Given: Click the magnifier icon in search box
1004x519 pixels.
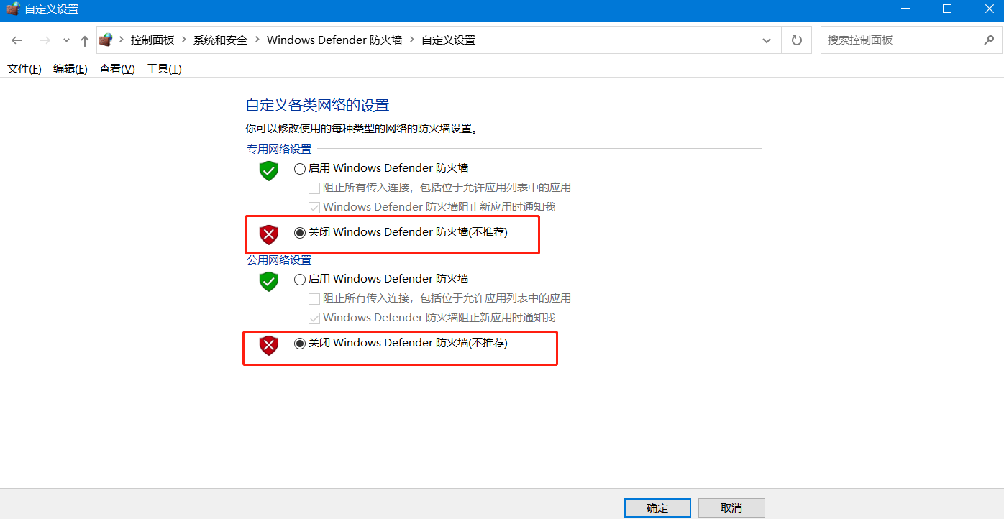Looking at the screenshot, I should (x=989, y=40).
